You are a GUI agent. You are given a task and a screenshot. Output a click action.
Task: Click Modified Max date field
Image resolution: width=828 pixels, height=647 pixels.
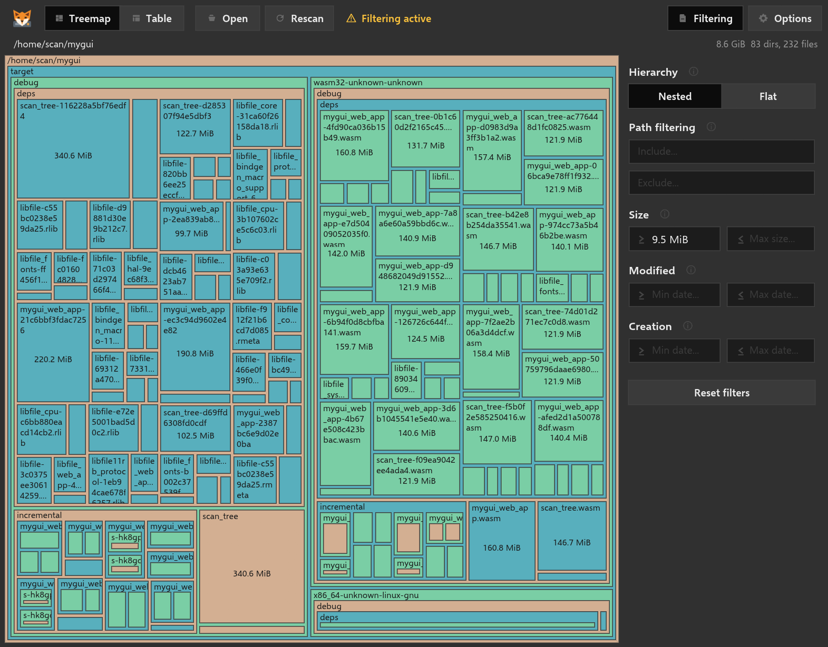[771, 295]
